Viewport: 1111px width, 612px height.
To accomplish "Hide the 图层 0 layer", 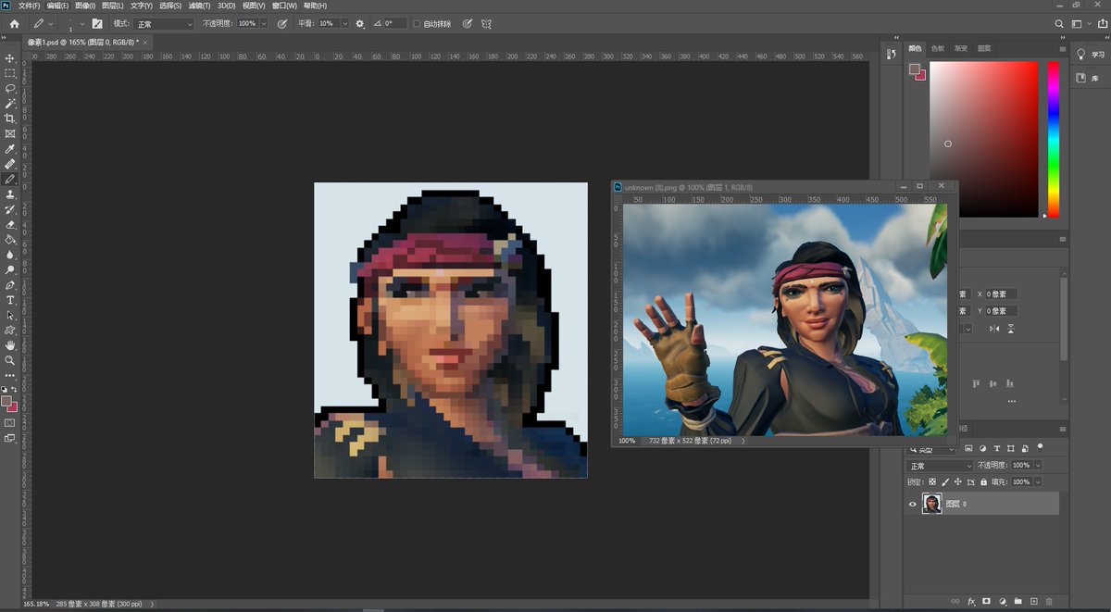I will [x=912, y=505].
